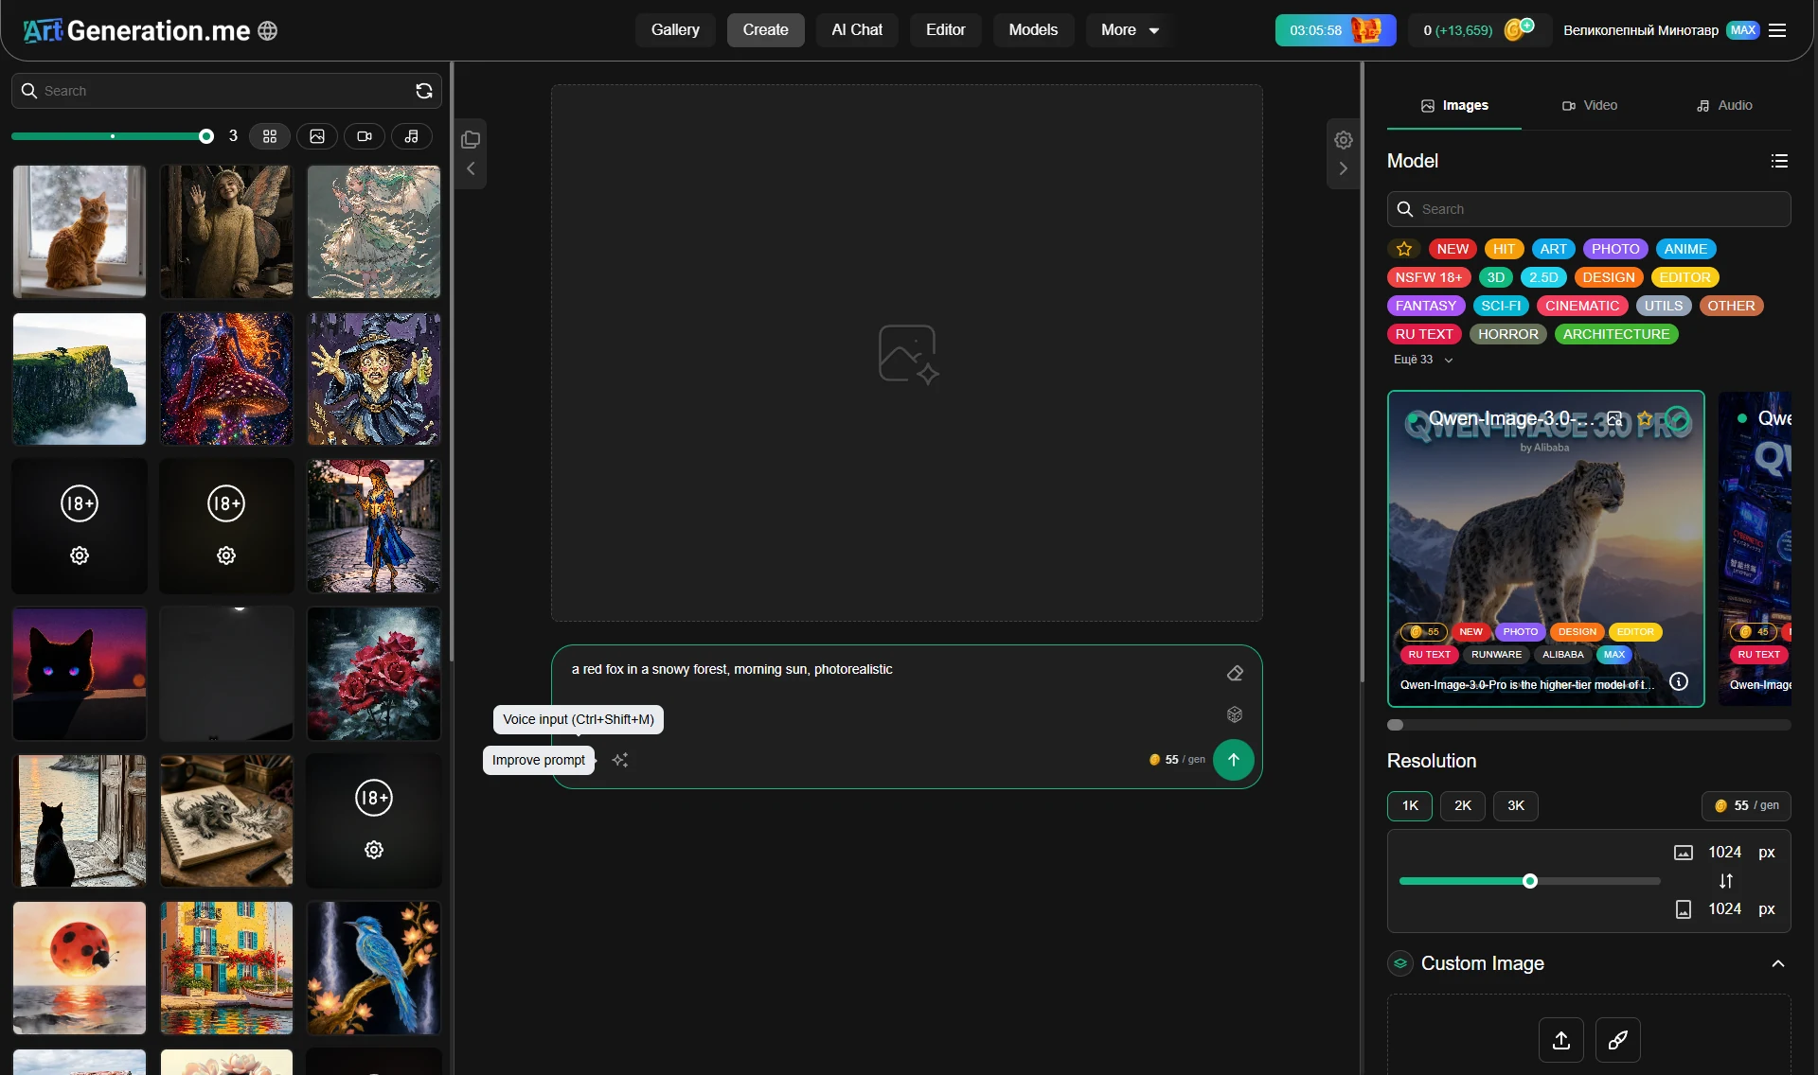Open the gift icon on the timer

(1365, 30)
